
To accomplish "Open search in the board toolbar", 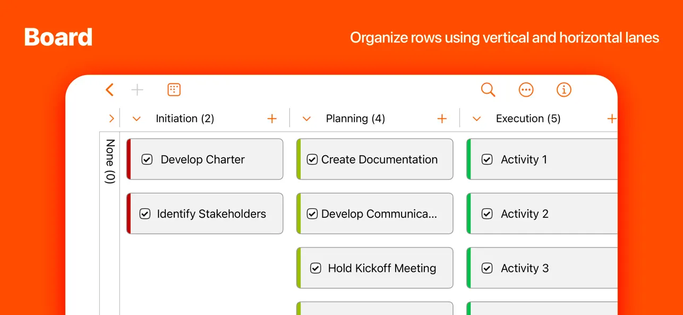I will click(x=488, y=89).
